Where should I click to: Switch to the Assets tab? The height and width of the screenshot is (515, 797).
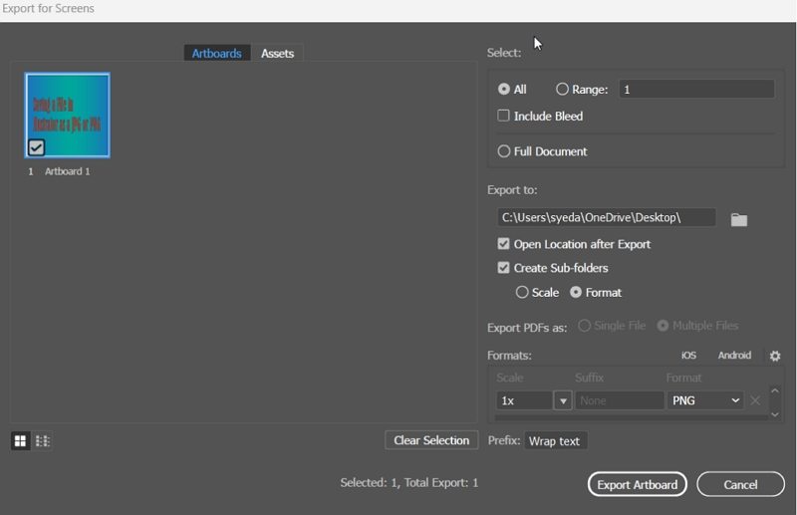278,54
